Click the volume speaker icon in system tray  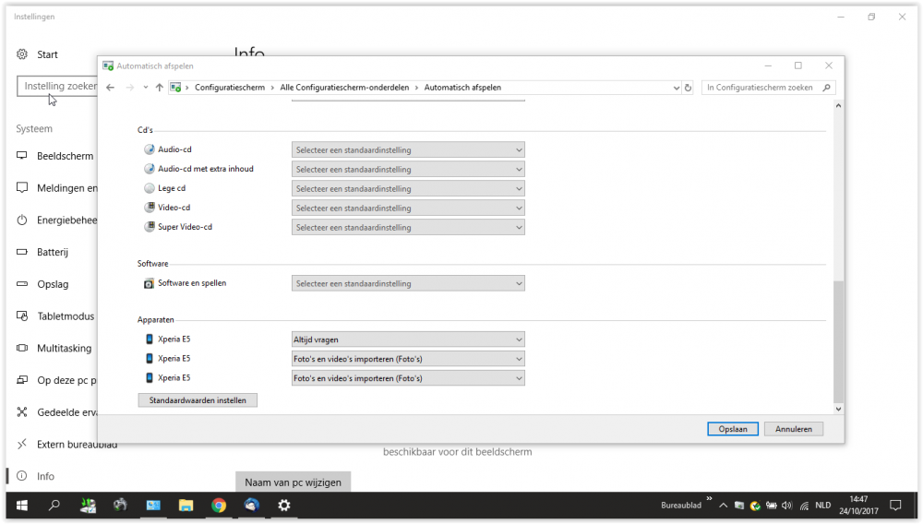pos(785,506)
